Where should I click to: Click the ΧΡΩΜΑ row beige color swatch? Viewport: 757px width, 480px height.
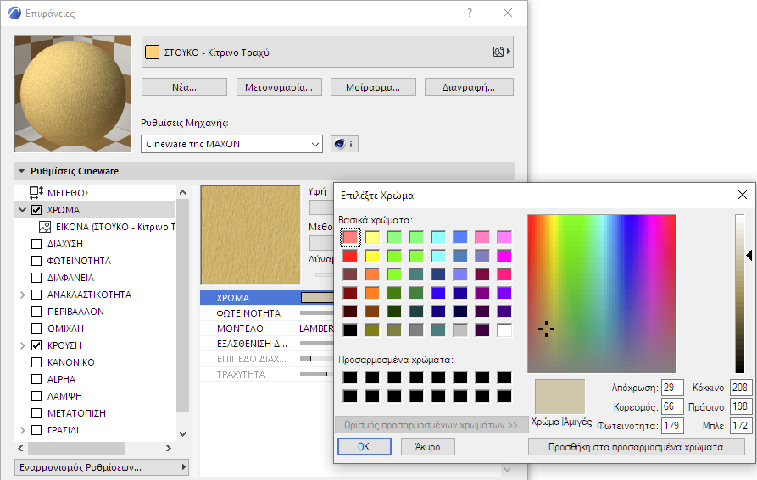tap(317, 298)
